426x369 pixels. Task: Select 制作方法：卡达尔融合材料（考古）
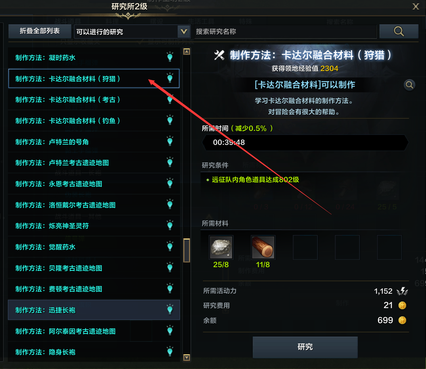pyautogui.click(x=94, y=100)
